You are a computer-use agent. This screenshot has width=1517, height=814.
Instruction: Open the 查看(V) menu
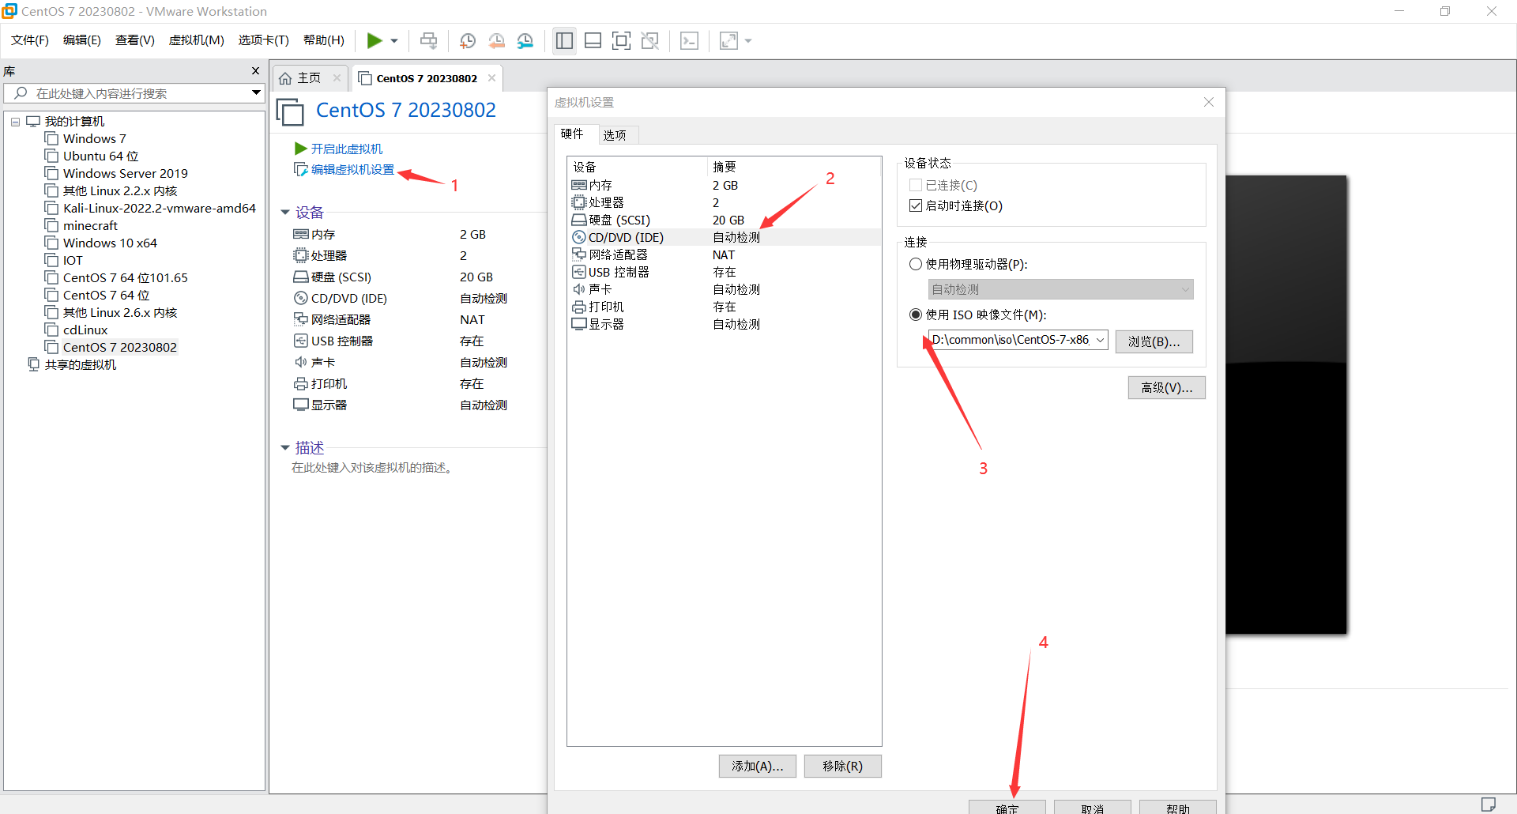135,40
